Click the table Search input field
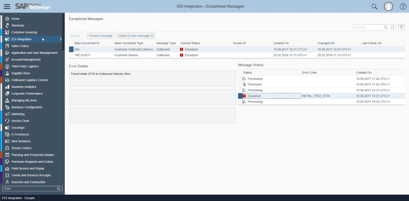This screenshot has width=409, height=201. pyautogui.click(x=368, y=27)
